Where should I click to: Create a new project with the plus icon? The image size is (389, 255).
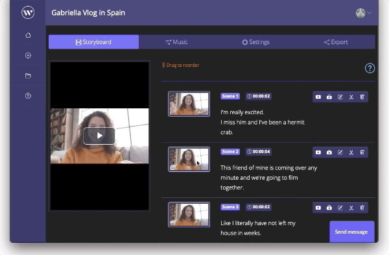pyautogui.click(x=28, y=55)
